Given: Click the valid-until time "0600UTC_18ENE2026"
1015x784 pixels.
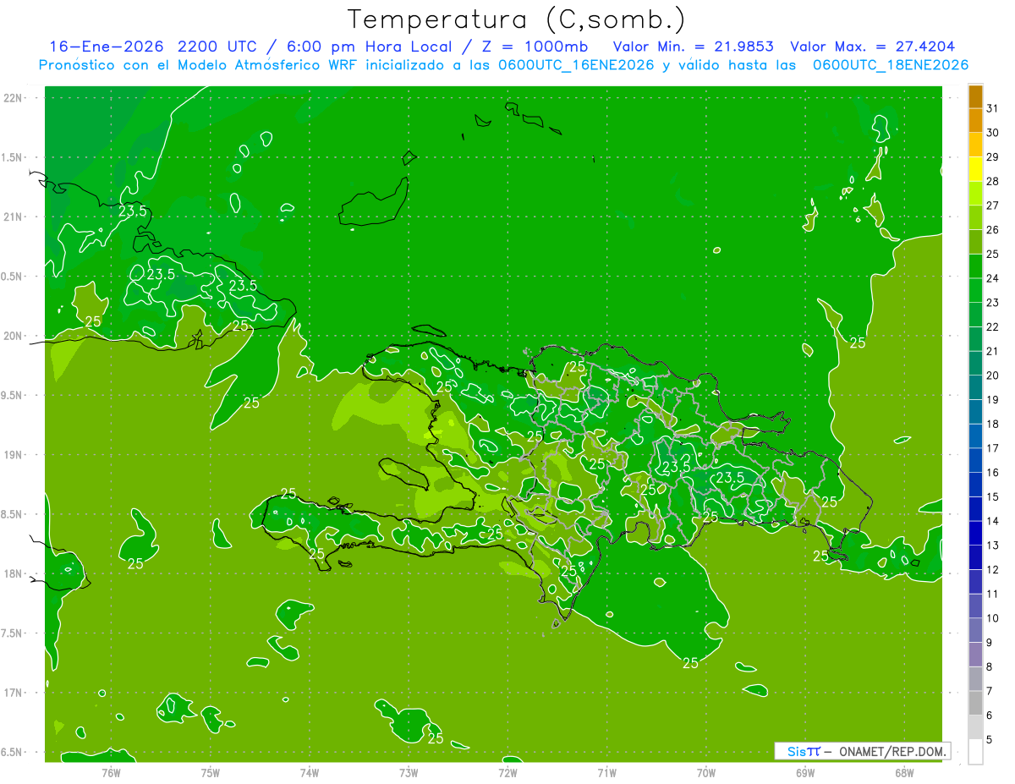Looking at the screenshot, I should coord(890,65).
